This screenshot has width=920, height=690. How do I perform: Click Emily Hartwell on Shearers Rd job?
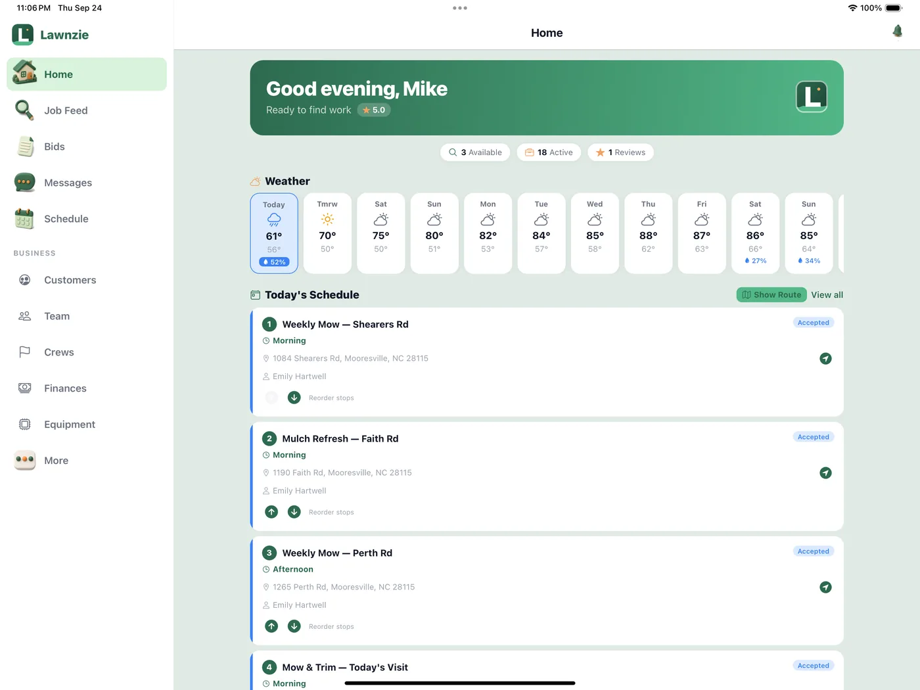299,377
